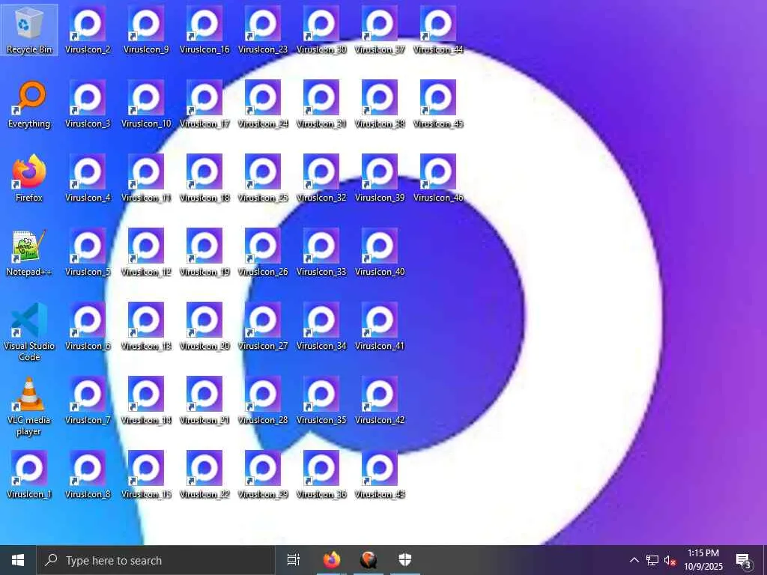This screenshot has width=767, height=575.
Task: Select VirusIcon_14 on the desktop
Action: [146, 401]
